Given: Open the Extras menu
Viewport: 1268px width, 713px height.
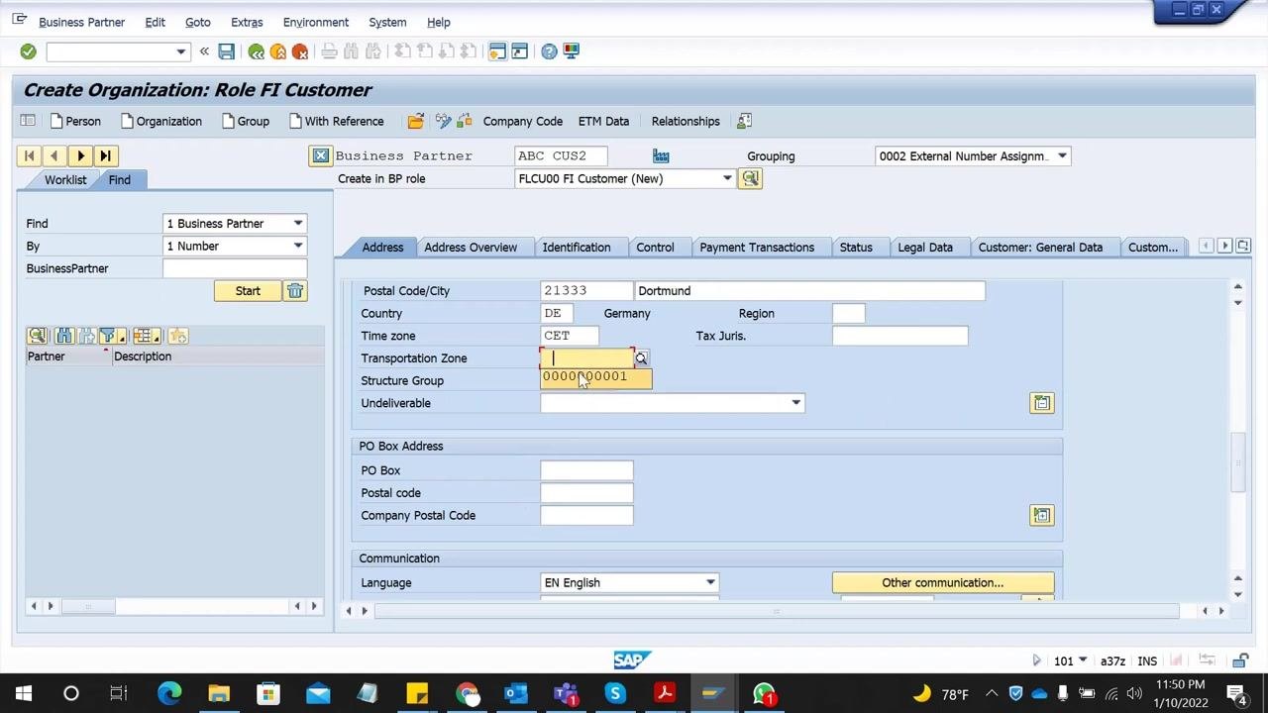Looking at the screenshot, I should 247,22.
